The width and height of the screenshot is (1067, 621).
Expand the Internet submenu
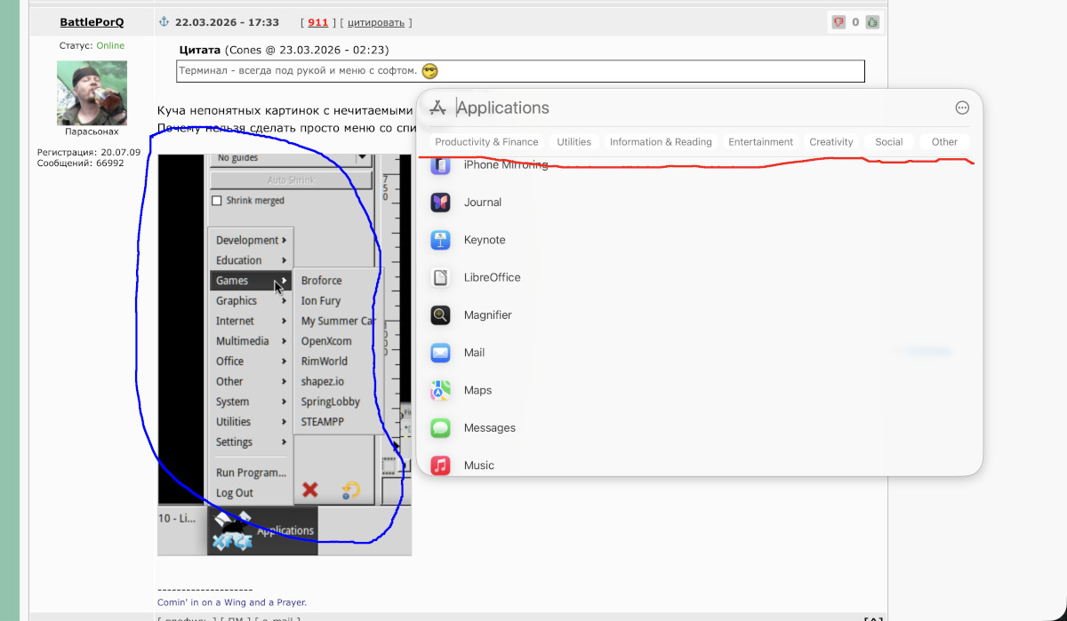(252, 321)
